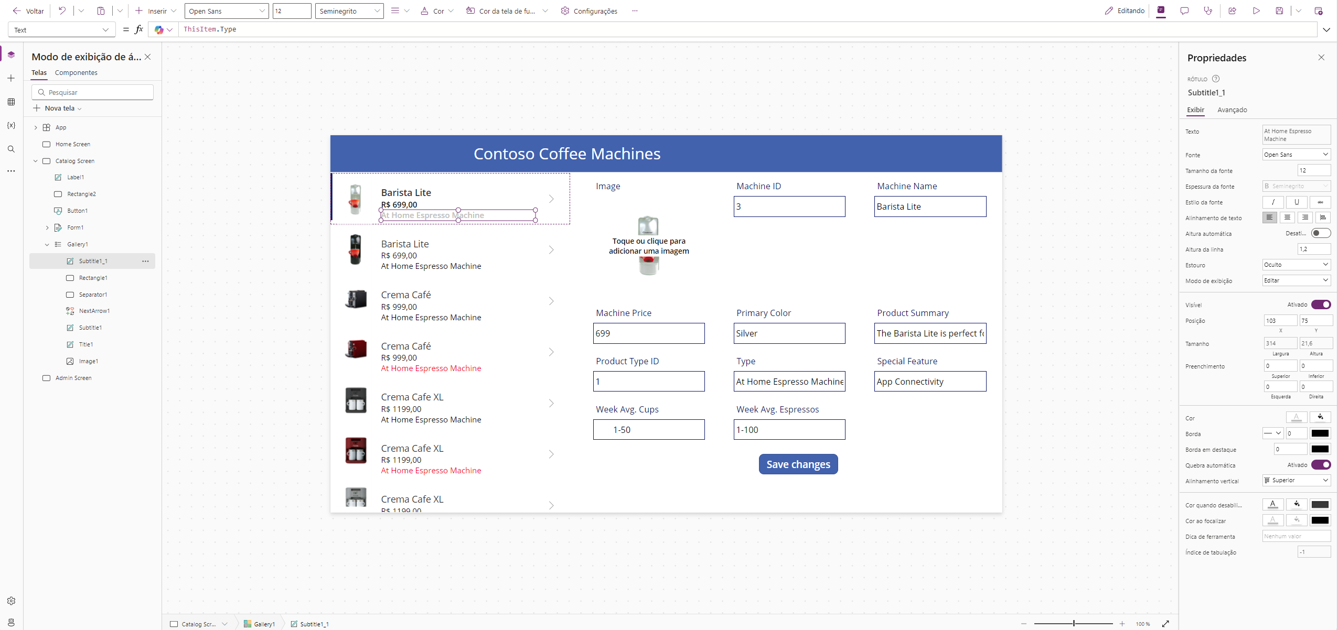
Task: Click the Borda em destaque color swatch
Action: tap(1320, 449)
